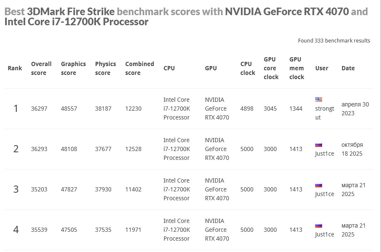Click Intel Core i7-12700K Processor in the heading
Screen dimensions: 381x252
pos(76,21)
